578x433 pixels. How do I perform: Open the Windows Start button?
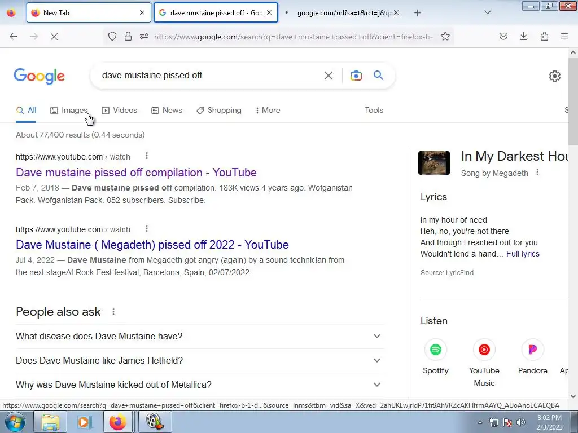[15, 422]
